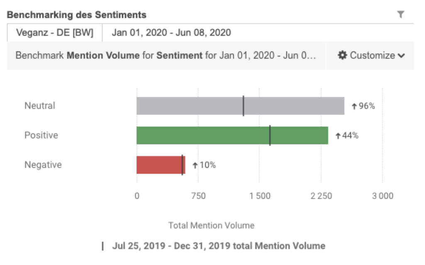This screenshot has width=425, height=265.
Task: Click the benchmark marker on Positive bar
Action: [270, 135]
